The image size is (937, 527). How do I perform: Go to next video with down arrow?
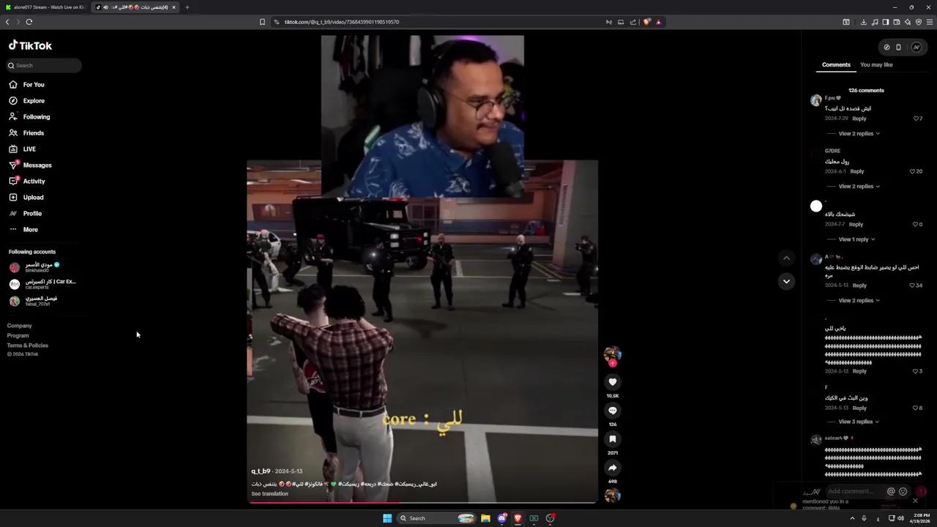[x=786, y=281]
